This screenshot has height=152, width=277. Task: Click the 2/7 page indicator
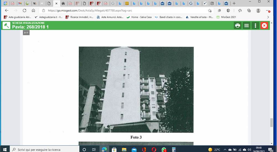(x=26, y=33)
